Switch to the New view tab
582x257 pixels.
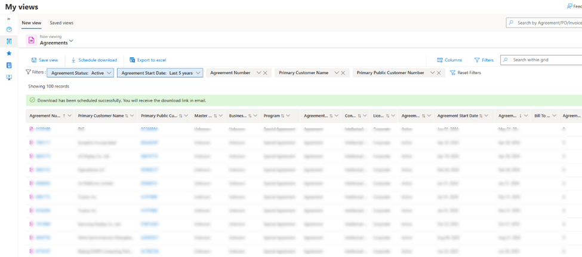point(32,23)
